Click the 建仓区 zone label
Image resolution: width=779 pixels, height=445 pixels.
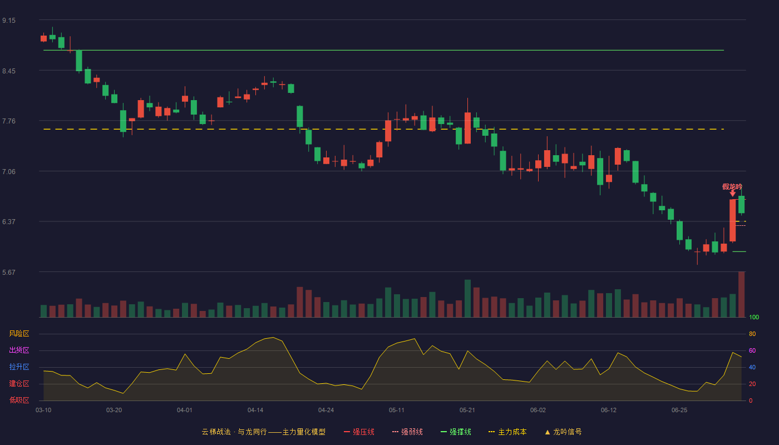click(x=19, y=384)
